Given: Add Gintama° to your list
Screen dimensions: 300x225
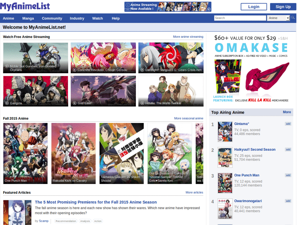Looking at the screenshot, I should (288, 124).
